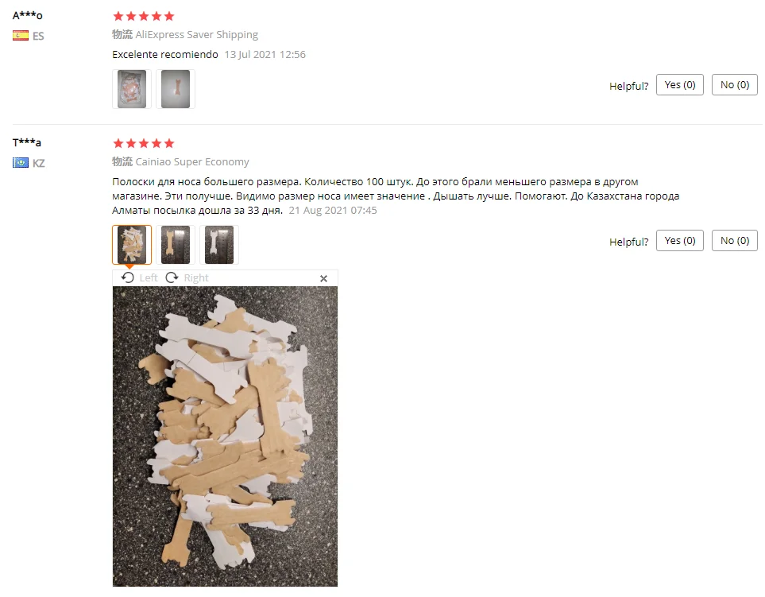The image size is (765, 597).
Task: Click the enlarged nasal strips photo
Action: 225,436
